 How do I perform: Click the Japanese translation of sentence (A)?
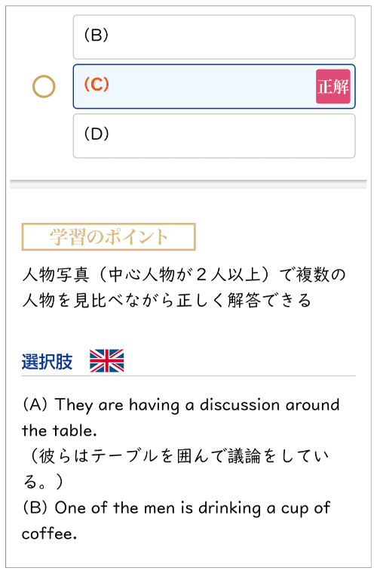tap(175, 469)
